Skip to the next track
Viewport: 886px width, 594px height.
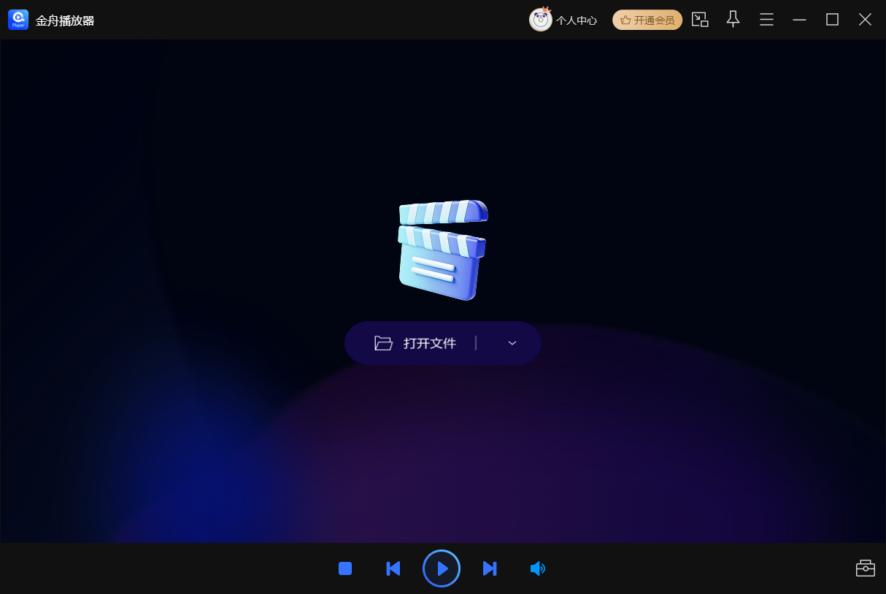(x=490, y=568)
